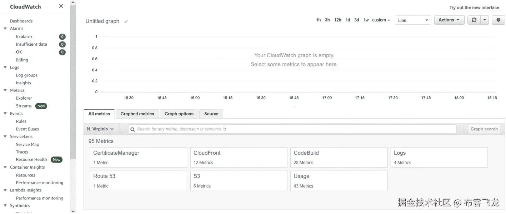Viewport: 506px width, 214px height.
Task: Open the help question mark icon
Action: click(498, 20)
